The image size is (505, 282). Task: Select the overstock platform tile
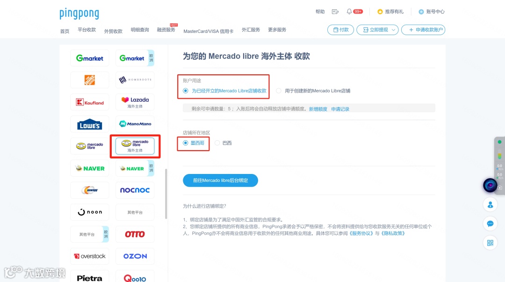click(x=89, y=256)
